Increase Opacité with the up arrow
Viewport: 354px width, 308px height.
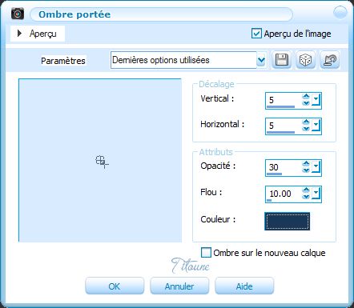[x=306, y=163]
